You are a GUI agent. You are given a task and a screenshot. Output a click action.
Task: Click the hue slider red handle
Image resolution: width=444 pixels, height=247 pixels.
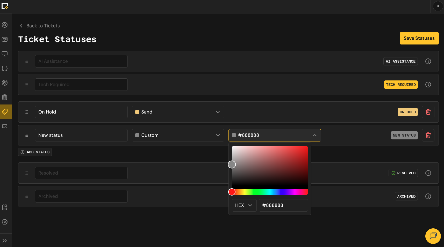coord(232,192)
